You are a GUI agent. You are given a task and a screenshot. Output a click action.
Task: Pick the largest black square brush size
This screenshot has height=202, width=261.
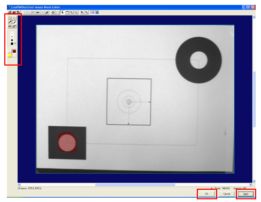click(12, 44)
